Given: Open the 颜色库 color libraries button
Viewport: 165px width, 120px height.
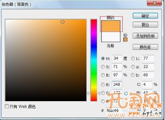Looking at the screenshot, I should (x=145, y=47).
